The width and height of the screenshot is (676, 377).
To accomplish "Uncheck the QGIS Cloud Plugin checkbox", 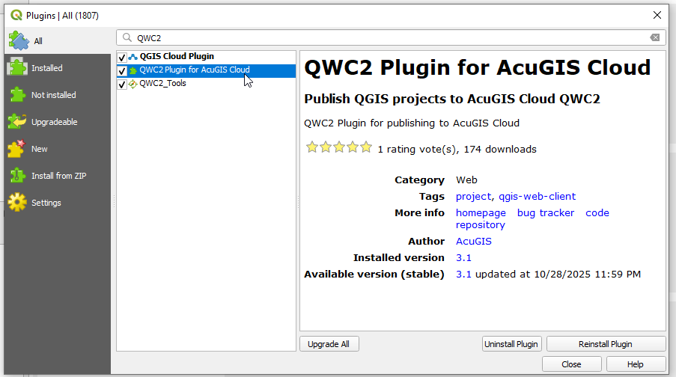I will point(122,57).
